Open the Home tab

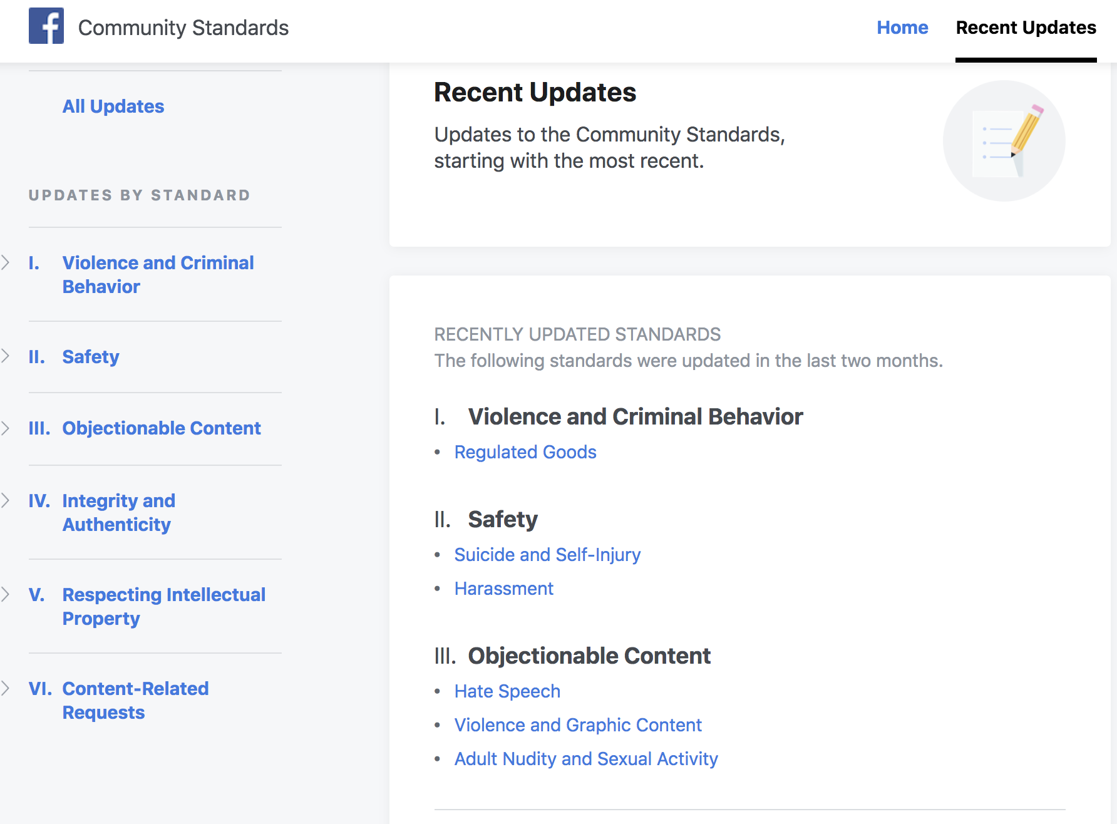902,28
